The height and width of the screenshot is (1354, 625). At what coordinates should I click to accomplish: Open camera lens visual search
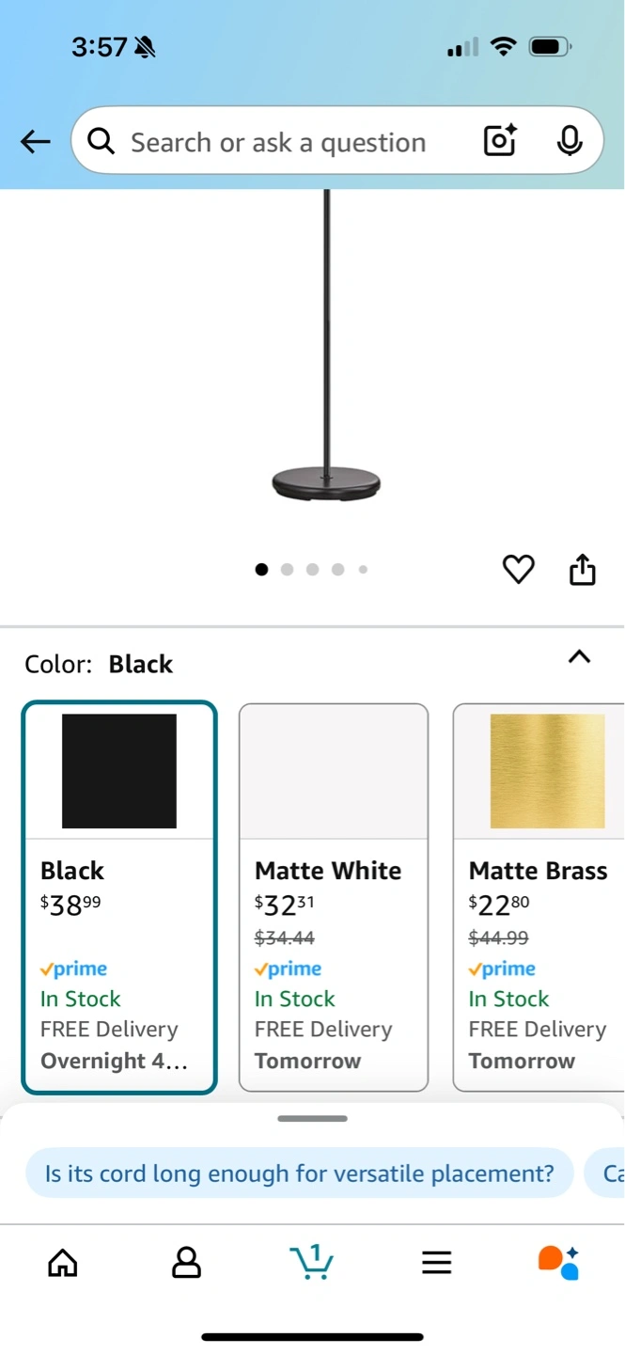(500, 141)
